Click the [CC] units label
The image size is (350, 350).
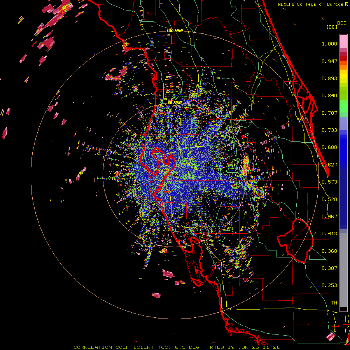tap(332, 27)
